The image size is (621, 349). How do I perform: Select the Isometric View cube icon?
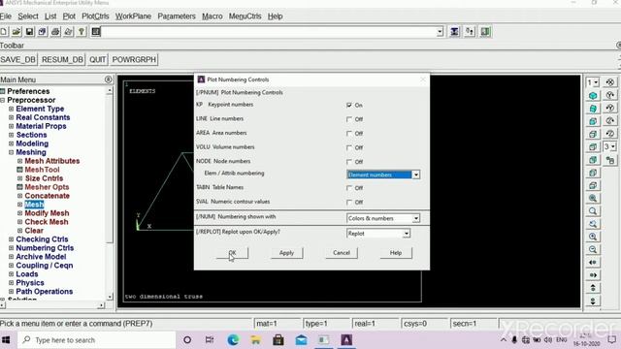593,95
